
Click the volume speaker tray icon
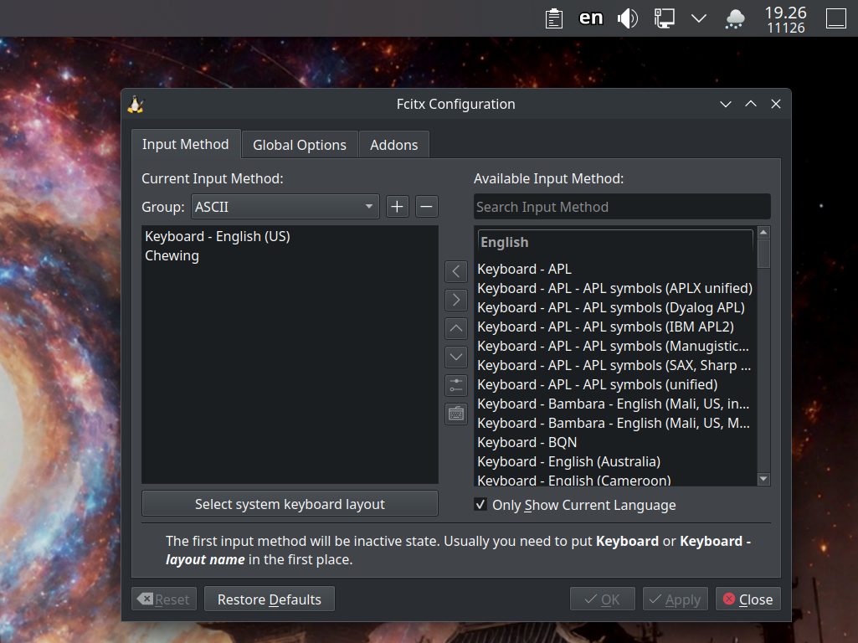click(627, 18)
